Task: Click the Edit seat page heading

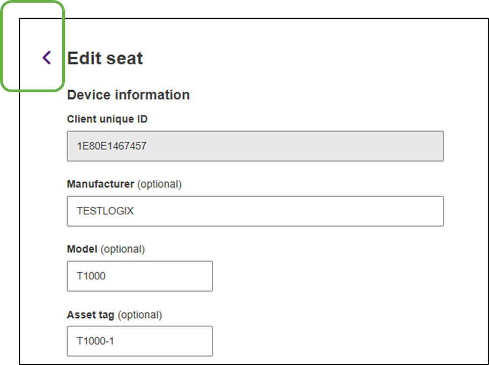Action: tap(105, 58)
